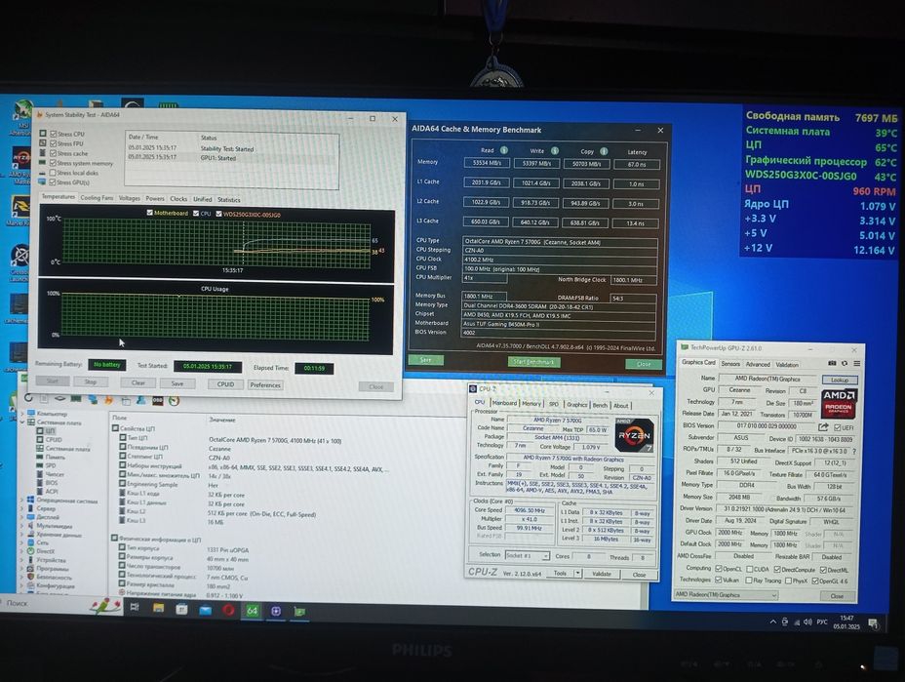Enable Stress local disks checkbox

tap(53, 173)
